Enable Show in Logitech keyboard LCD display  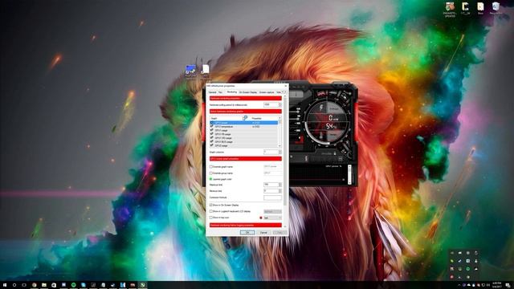point(211,212)
